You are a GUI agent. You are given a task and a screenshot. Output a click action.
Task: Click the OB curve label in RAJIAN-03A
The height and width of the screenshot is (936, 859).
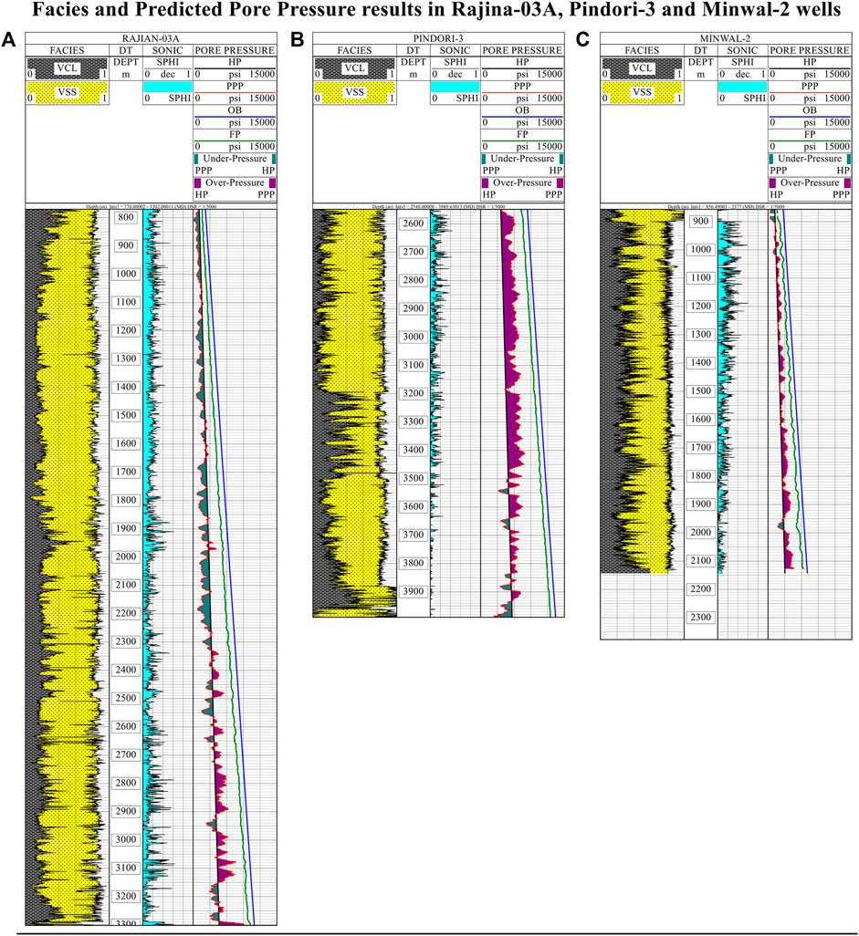tap(235, 110)
